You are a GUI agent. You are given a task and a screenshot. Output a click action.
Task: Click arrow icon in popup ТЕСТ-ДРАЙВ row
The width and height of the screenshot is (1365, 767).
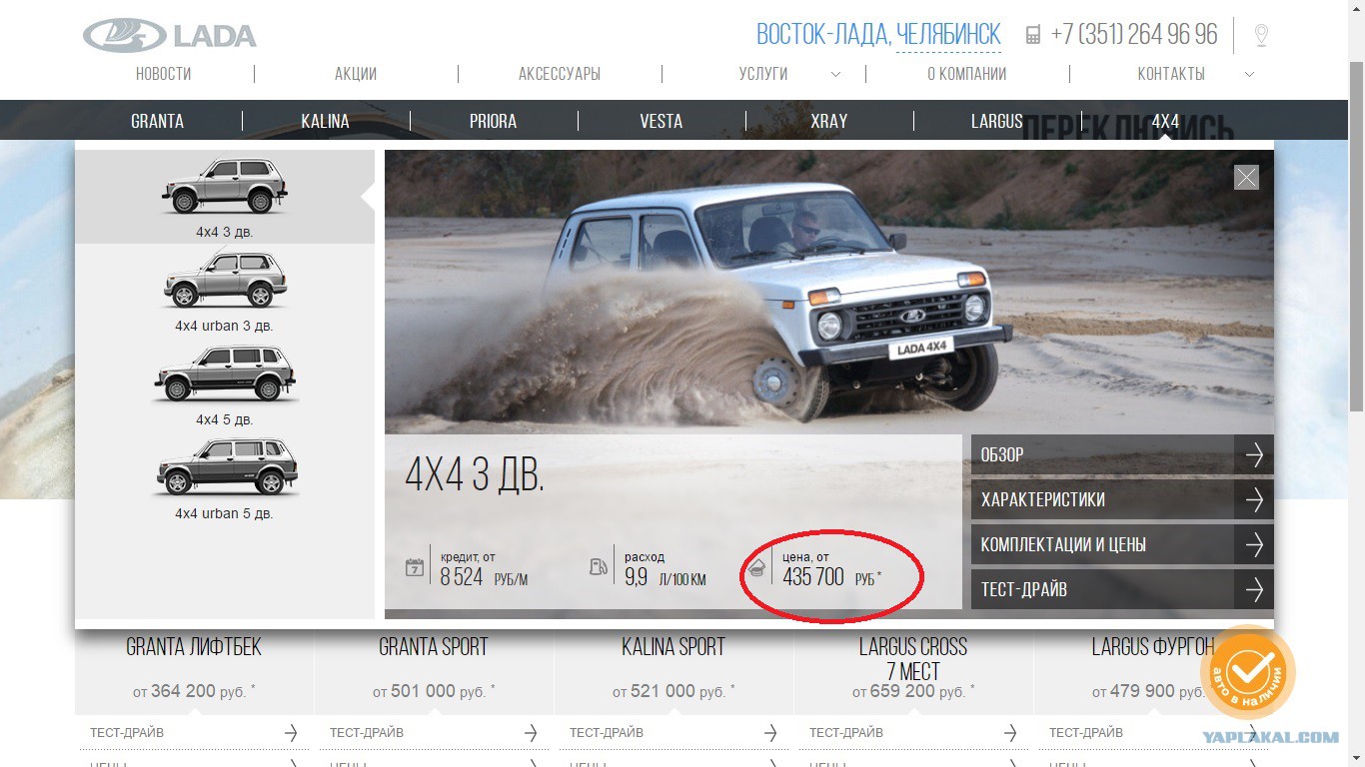[x=1254, y=589]
